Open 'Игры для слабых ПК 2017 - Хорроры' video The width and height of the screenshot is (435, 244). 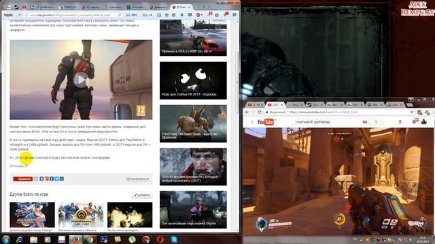click(193, 81)
